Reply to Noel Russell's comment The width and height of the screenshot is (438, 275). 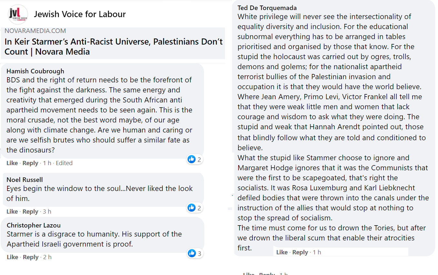(x=30, y=212)
